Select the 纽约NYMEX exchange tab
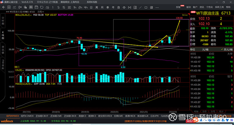The image size is (234, 125). pos(13,116)
